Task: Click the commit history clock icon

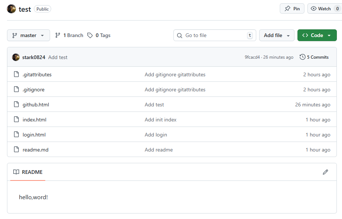Action: tap(303, 57)
